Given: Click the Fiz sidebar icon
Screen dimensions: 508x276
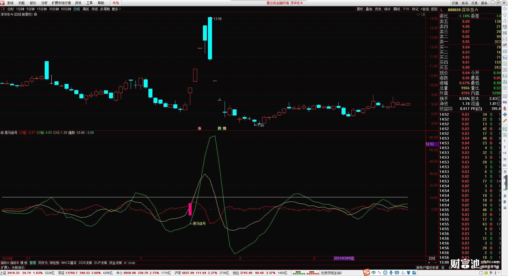Looking at the screenshot, I should coord(505,76).
